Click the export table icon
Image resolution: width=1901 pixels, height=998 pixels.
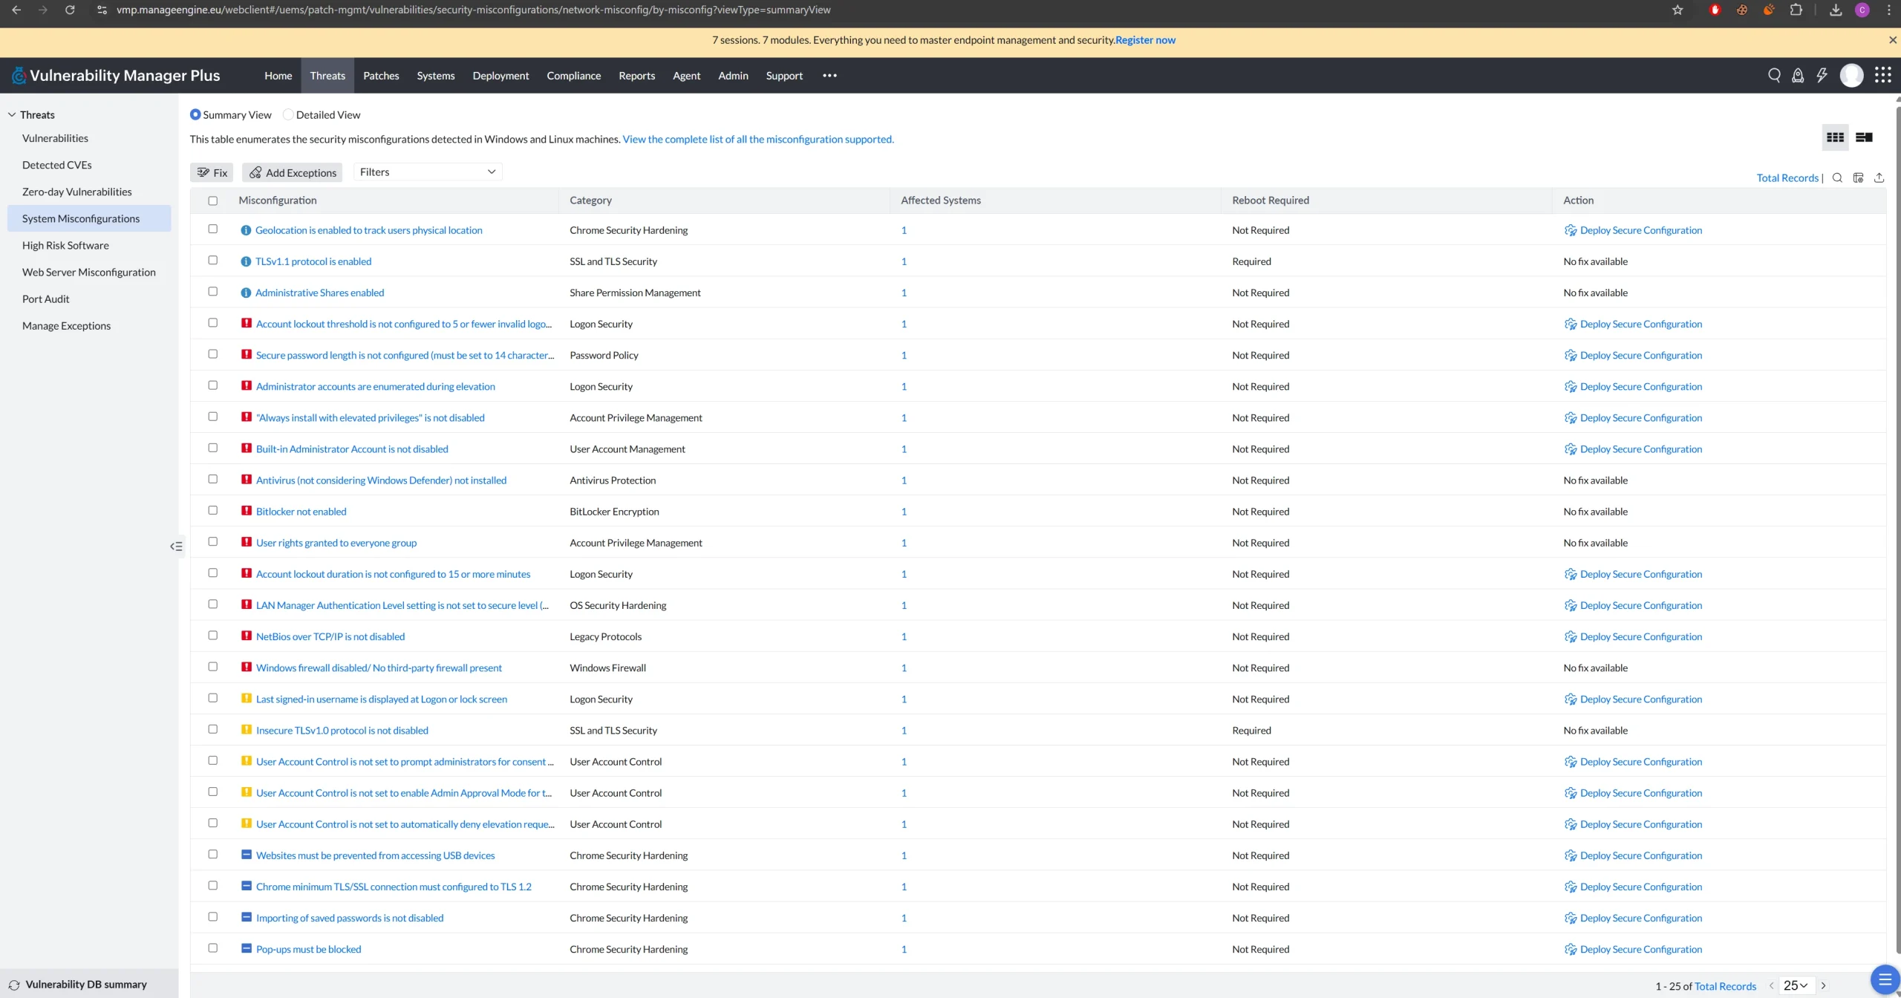[1879, 177]
